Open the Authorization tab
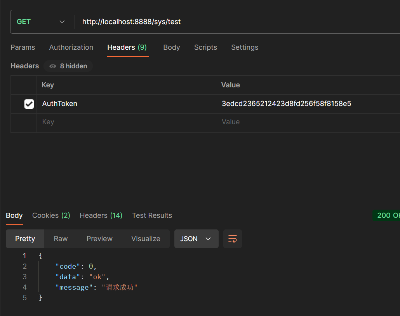This screenshot has height=316, width=400. (71, 47)
